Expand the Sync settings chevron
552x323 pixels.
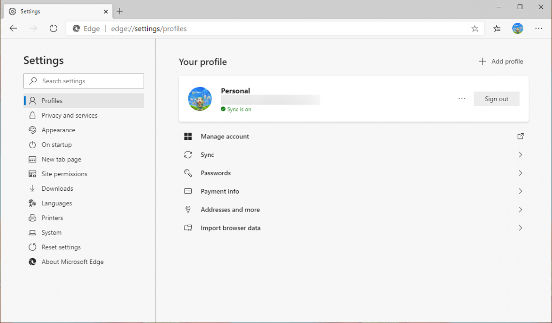(x=520, y=154)
